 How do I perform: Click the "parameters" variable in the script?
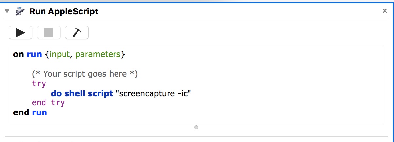click(x=98, y=54)
